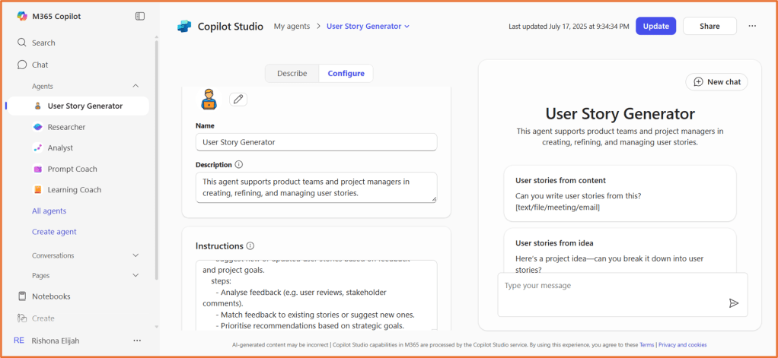Send message using the arrow icon
The width and height of the screenshot is (778, 358).
click(x=733, y=303)
